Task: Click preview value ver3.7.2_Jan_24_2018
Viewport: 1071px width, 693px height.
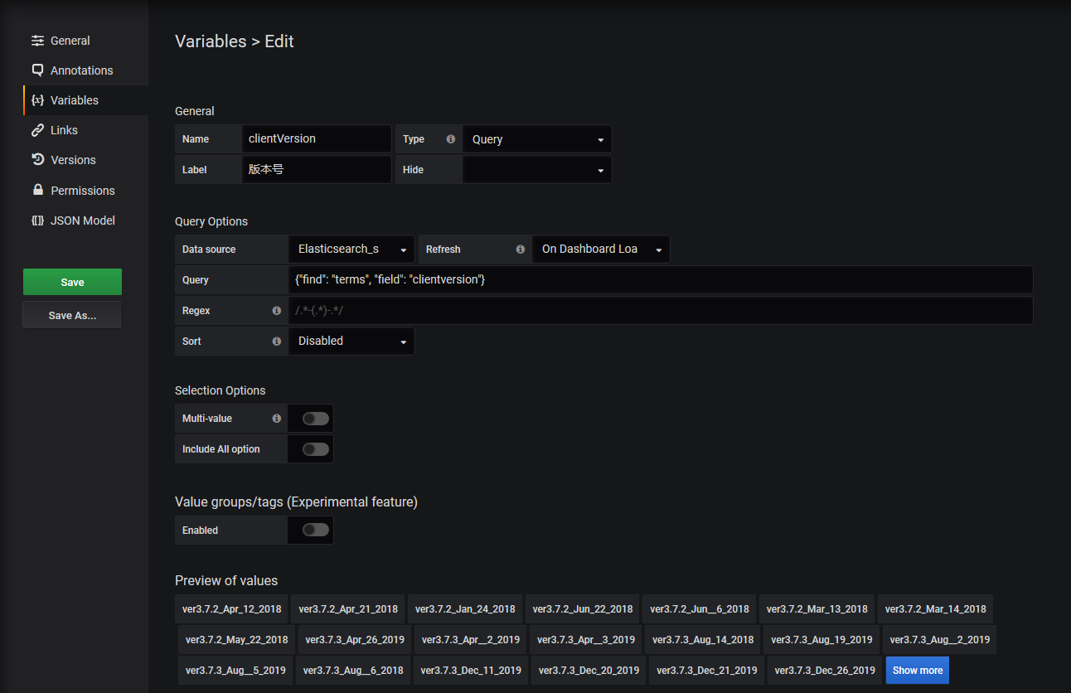Action: tap(465, 608)
